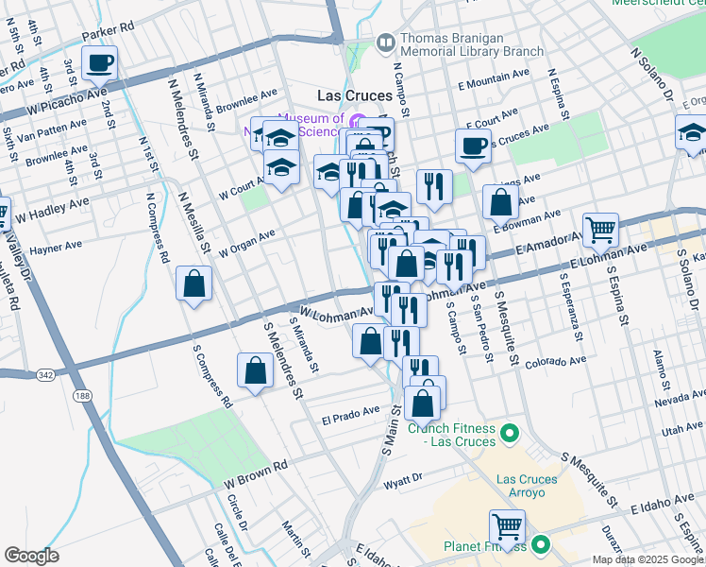Screen dimensions: 706x567
Task: Select the shopping bag marker by El Prado Ave
Action: (x=423, y=402)
